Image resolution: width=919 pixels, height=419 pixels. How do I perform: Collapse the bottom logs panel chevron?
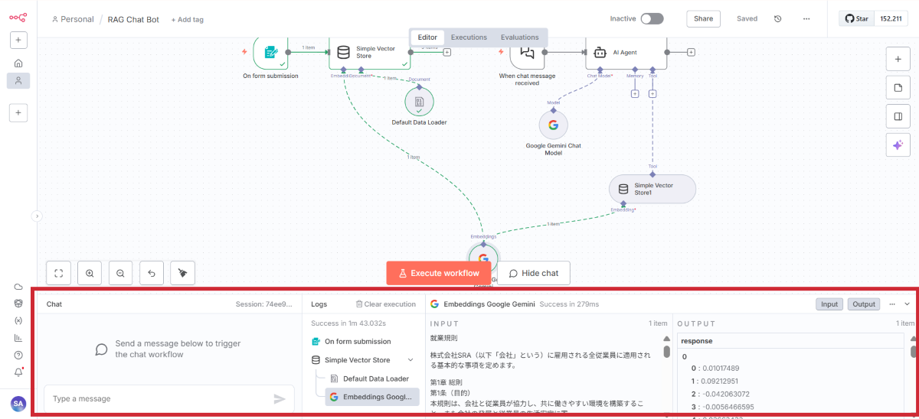coord(908,304)
